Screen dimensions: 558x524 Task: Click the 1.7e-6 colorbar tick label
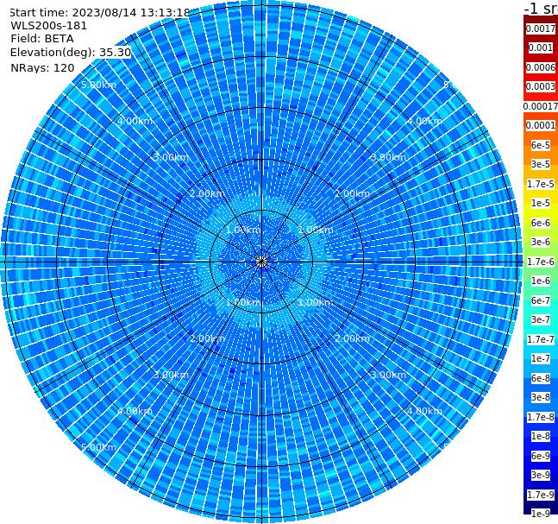(541, 262)
